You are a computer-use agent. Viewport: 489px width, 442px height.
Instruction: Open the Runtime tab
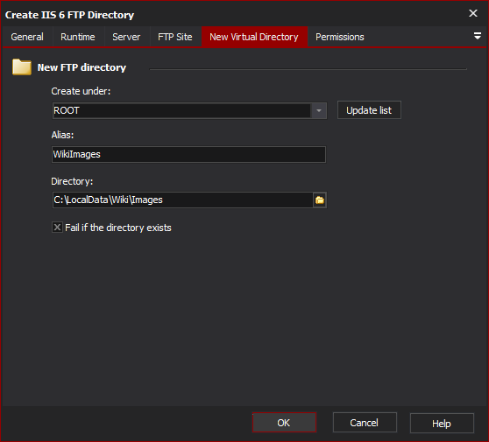click(x=78, y=37)
